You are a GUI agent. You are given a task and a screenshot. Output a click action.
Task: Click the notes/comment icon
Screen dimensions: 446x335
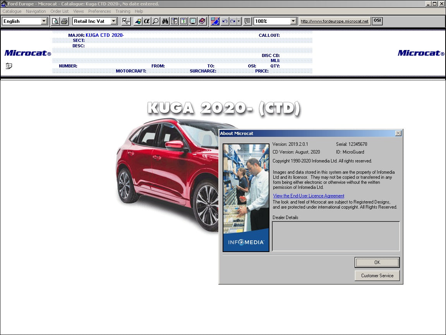[x=247, y=21]
